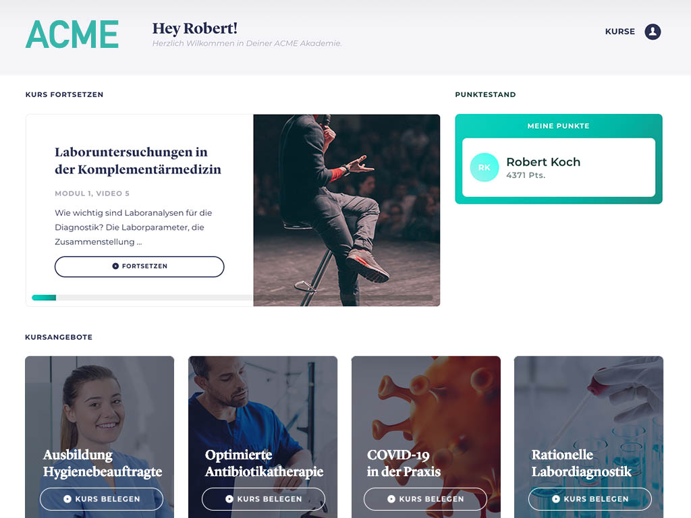Enroll in Optimierte Antibiotikatherapie course
The width and height of the screenshot is (691, 518).
(264, 499)
